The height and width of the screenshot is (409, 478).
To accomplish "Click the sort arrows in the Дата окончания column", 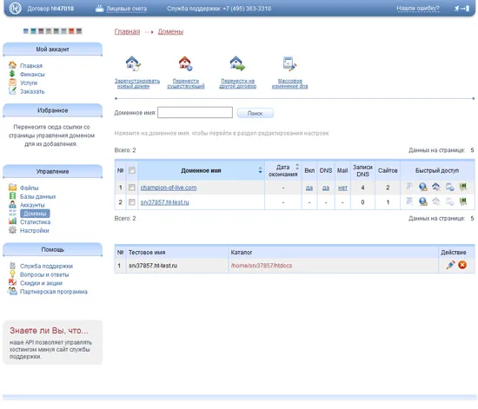I will 297,167.
